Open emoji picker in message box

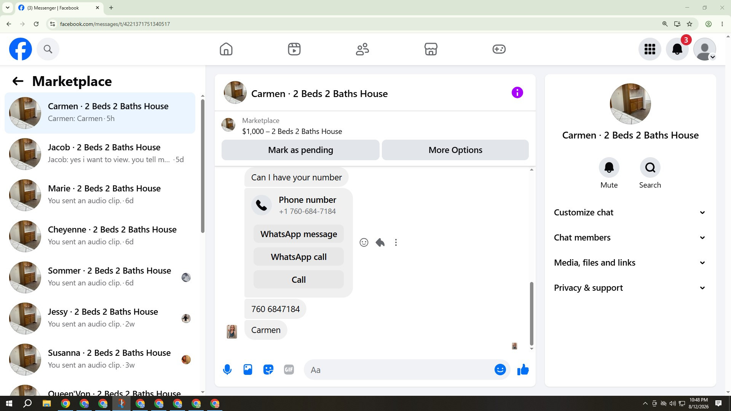(500, 370)
